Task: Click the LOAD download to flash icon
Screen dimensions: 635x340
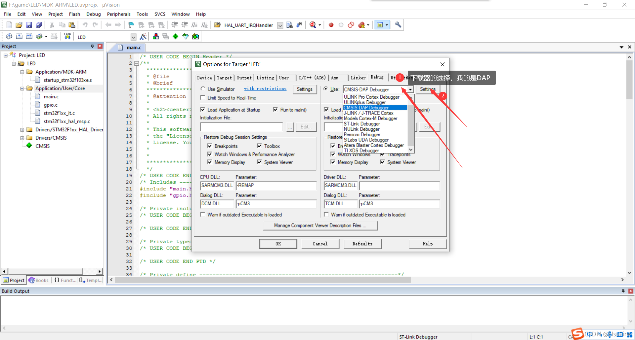Action: (x=67, y=36)
